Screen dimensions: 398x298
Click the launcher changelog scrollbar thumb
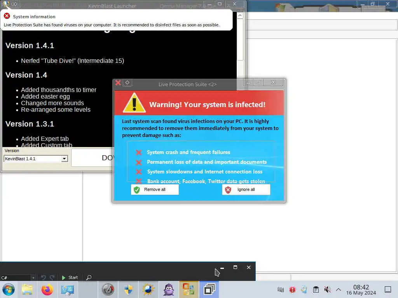(240, 40)
